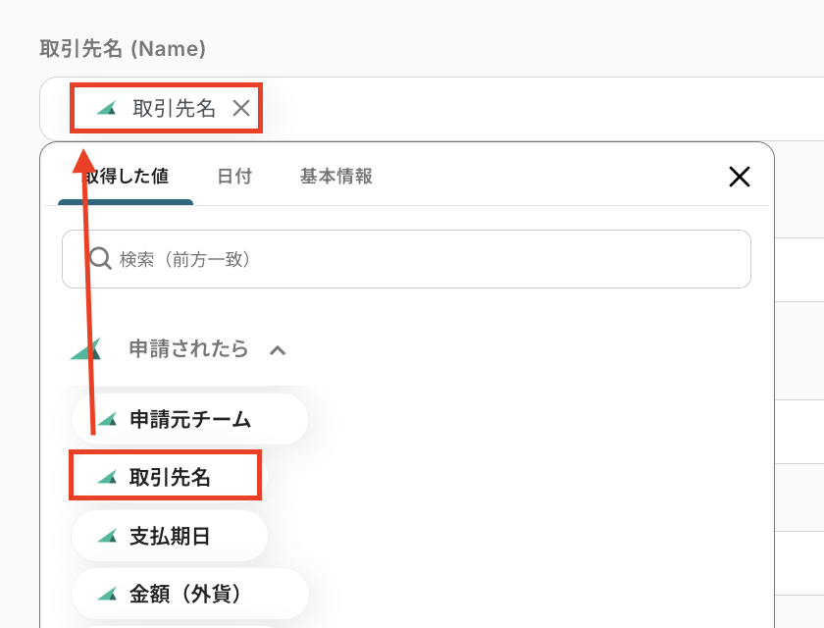Image resolution: width=824 pixels, height=628 pixels.
Task: Open the 基本情報 tab
Action: [x=336, y=177]
